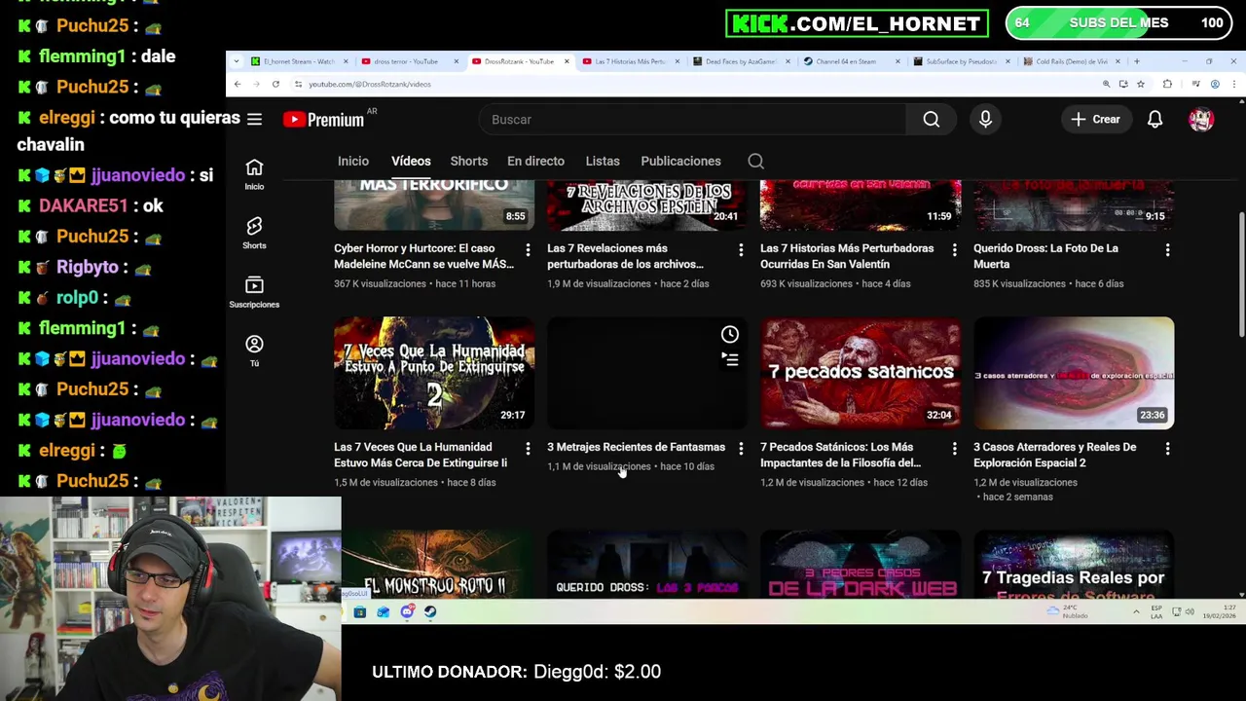Open volume control in the system tray
This screenshot has height=701, width=1246.
coord(1191,612)
